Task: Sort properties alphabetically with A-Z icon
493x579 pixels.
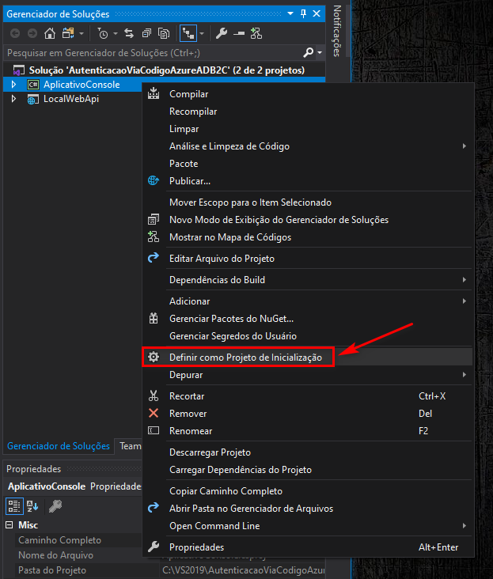Action: [x=33, y=506]
